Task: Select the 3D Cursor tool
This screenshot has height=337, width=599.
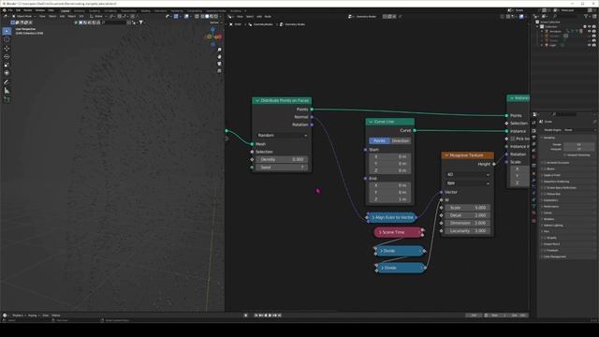Action: [7, 39]
